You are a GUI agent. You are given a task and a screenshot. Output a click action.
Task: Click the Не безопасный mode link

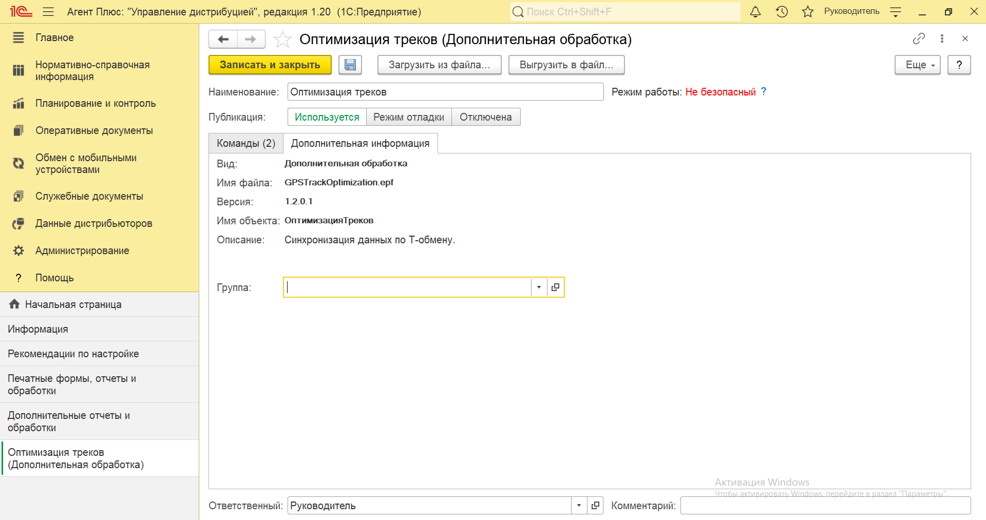click(x=720, y=92)
